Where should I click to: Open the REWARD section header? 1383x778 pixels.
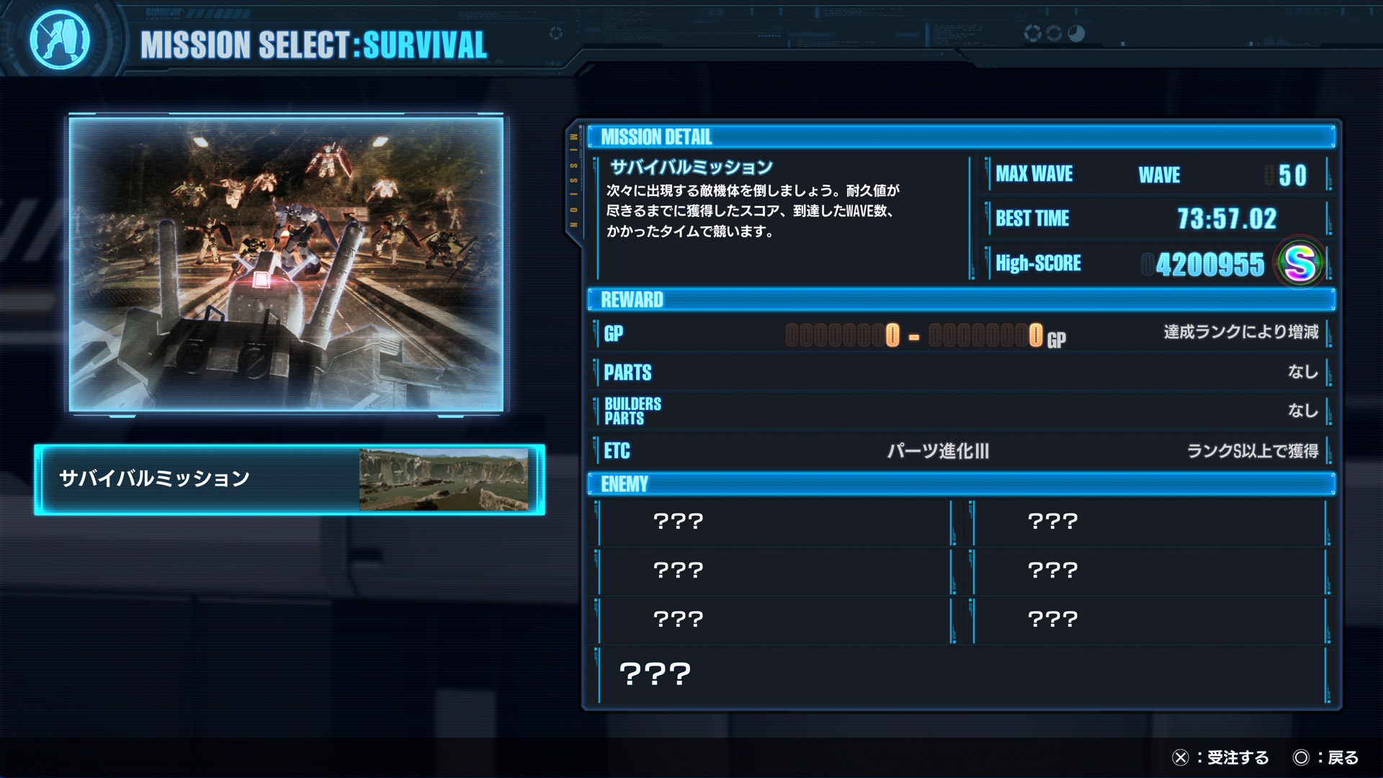[961, 300]
